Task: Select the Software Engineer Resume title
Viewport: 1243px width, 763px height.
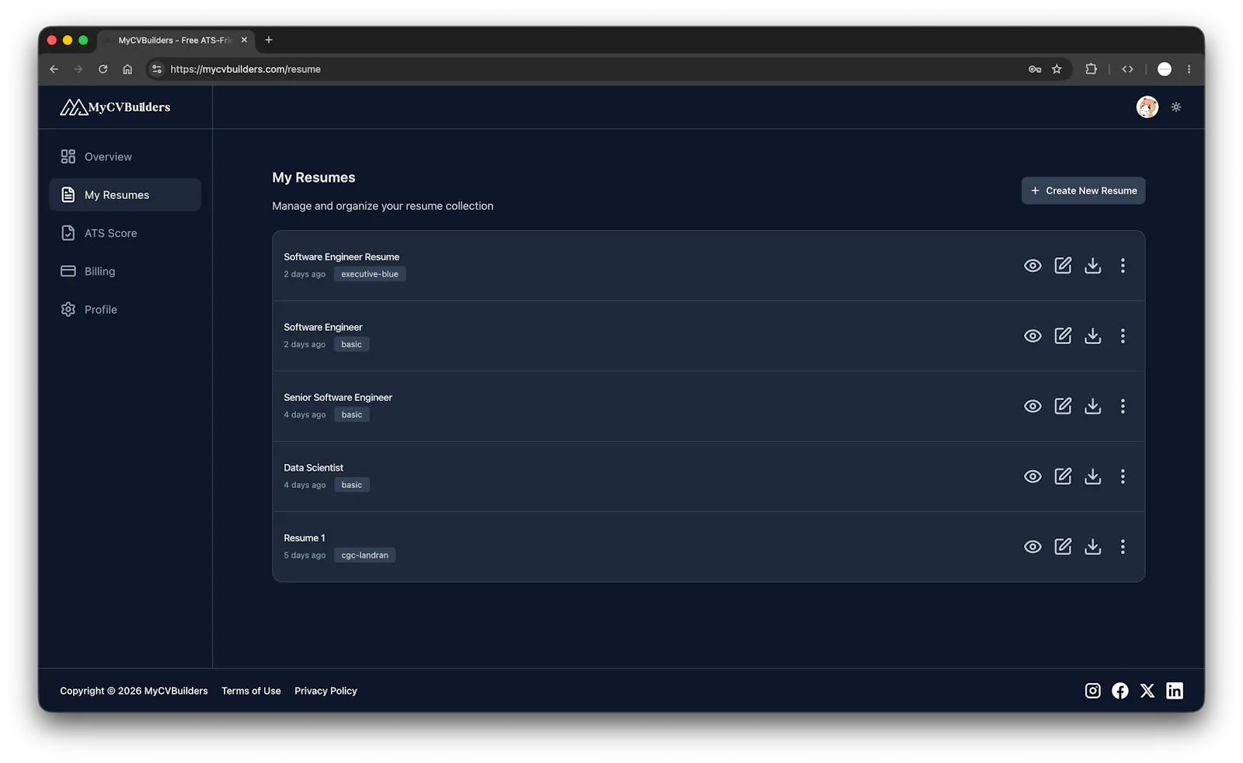Action: click(x=341, y=257)
